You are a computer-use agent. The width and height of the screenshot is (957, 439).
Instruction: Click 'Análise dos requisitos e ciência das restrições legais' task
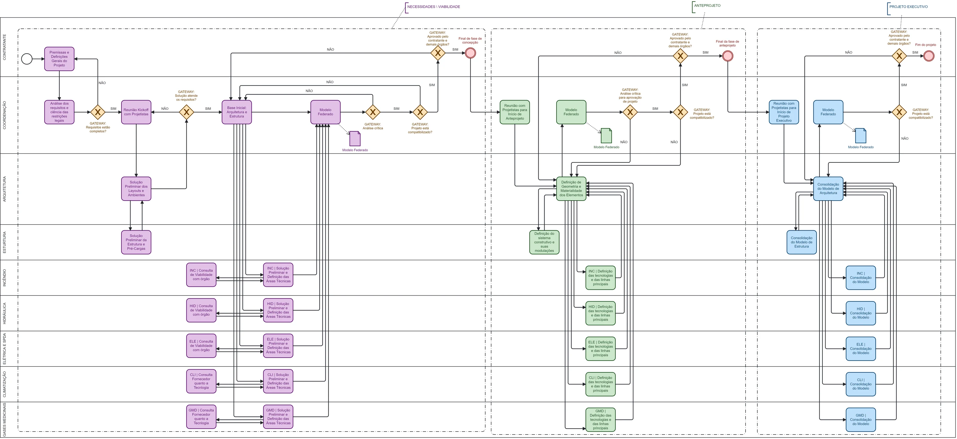(x=60, y=112)
